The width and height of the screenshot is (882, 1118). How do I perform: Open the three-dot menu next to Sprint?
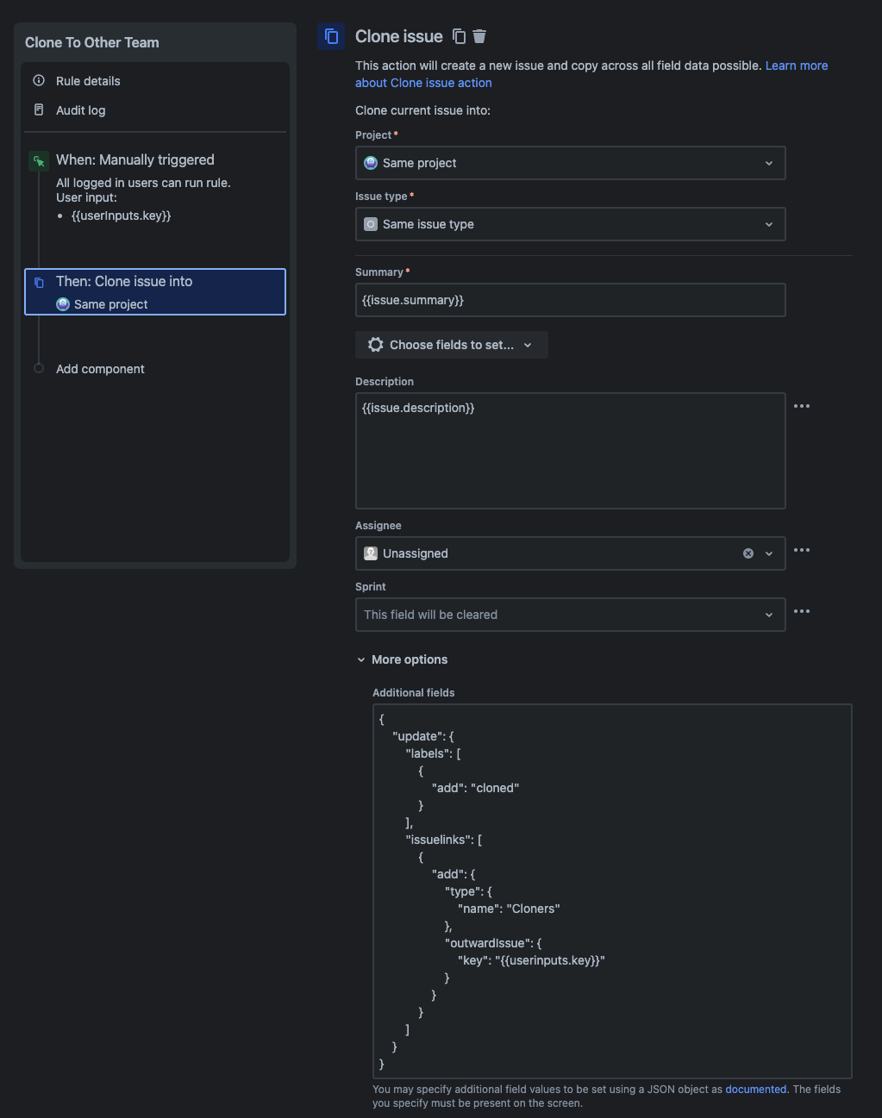coord(802,611)
